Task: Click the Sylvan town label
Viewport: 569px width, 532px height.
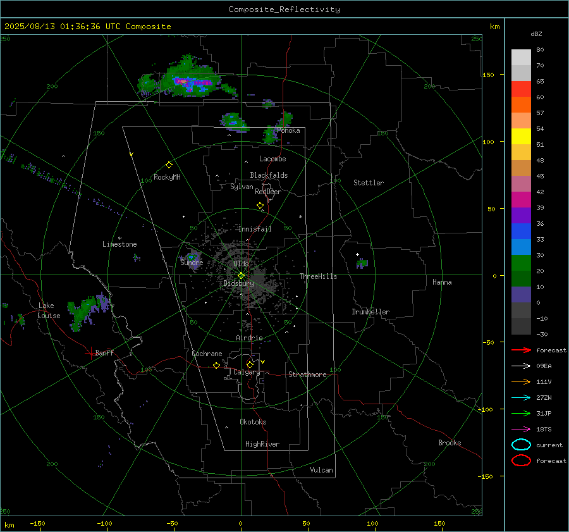Action: tap(242, 187)
